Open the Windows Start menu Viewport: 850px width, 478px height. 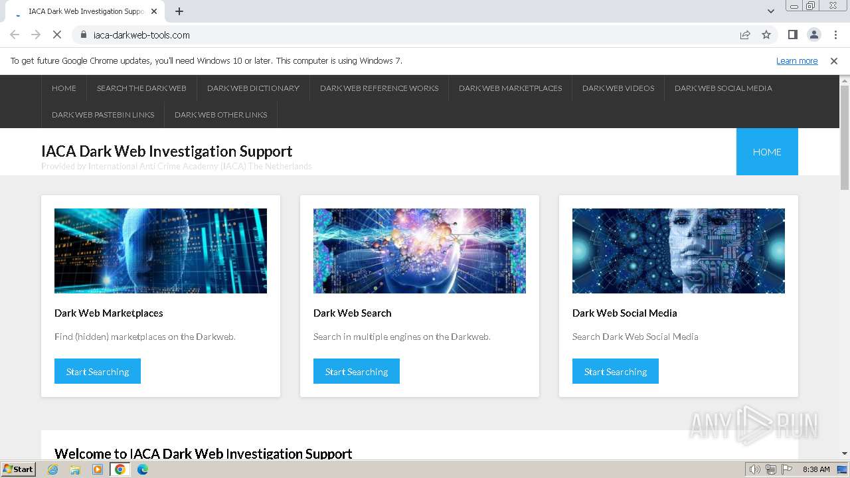19,469
